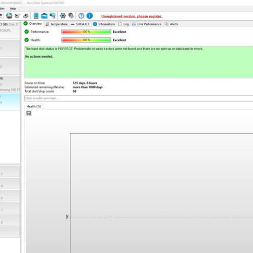Open the S.M.A.R.T. tab
This screenshot has width=253, height=253.
click(x=80, y=24)
